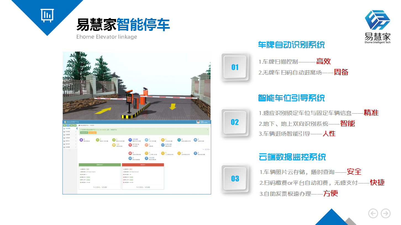Click line 2.地下、地上双向识别系统——智能
The image size is (401, 225).
pyautogui.click(x=307, y=124)
